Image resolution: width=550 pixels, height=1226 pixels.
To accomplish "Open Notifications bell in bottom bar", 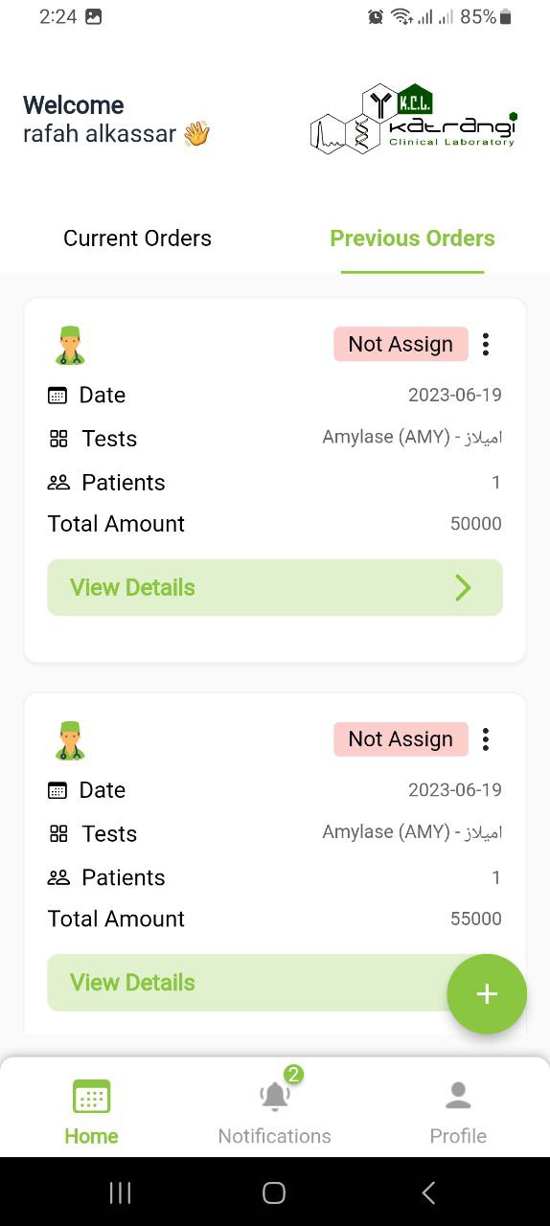I will pos(275,1095).
